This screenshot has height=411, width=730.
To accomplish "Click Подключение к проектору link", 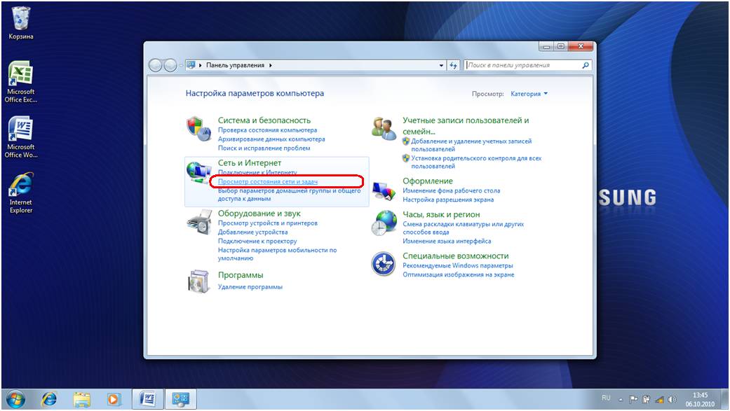I will 257,242.
